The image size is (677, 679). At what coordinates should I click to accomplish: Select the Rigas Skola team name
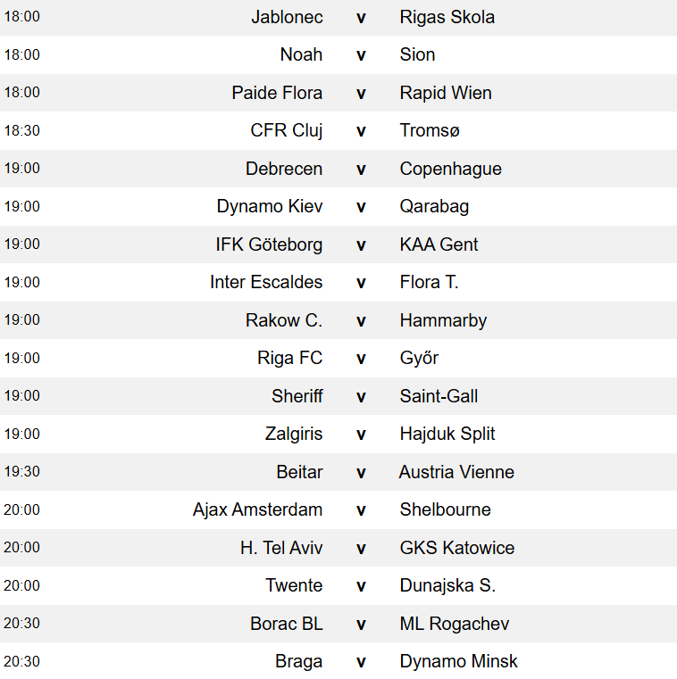[447, 17]
